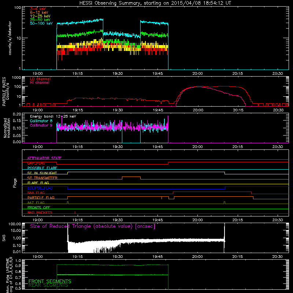Select the Collimator 9 legend label
The height and width of the screenshot is (293, 293).
41,125
